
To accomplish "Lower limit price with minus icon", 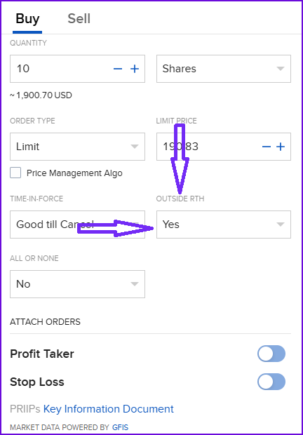I will [267, 147].
